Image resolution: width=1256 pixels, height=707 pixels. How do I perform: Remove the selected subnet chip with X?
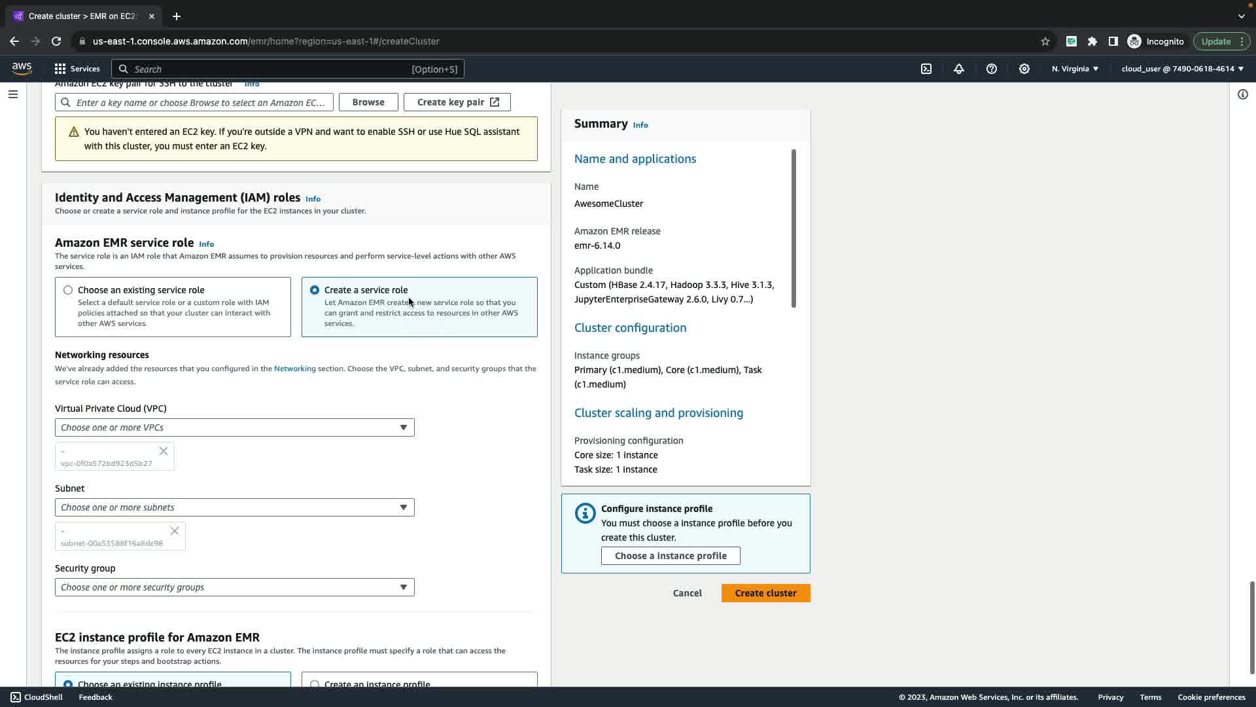[x=175, y=531]
